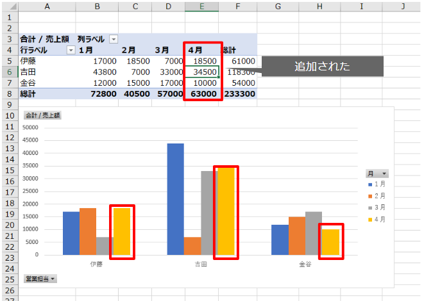Select the 3月 column heading cell

click(168, 50)
